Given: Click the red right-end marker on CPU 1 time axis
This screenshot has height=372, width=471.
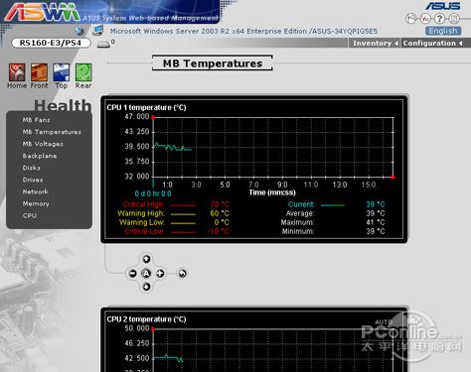Looking at the screenshot, I should point(392,178).
